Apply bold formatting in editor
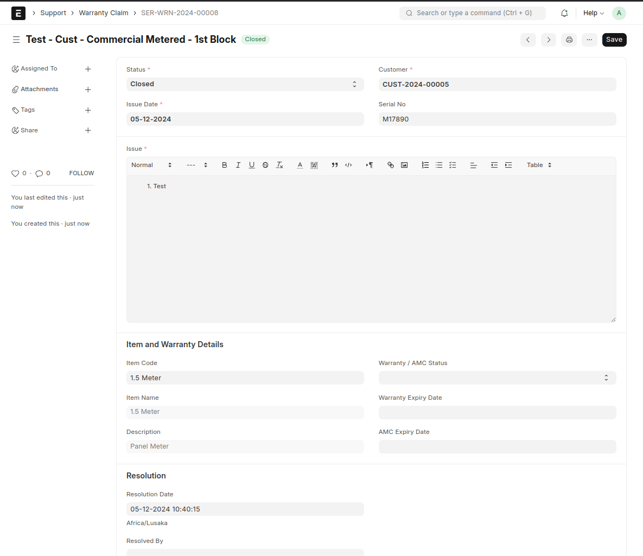Viewport: 643px width, 556px height. tap(224, 165)
